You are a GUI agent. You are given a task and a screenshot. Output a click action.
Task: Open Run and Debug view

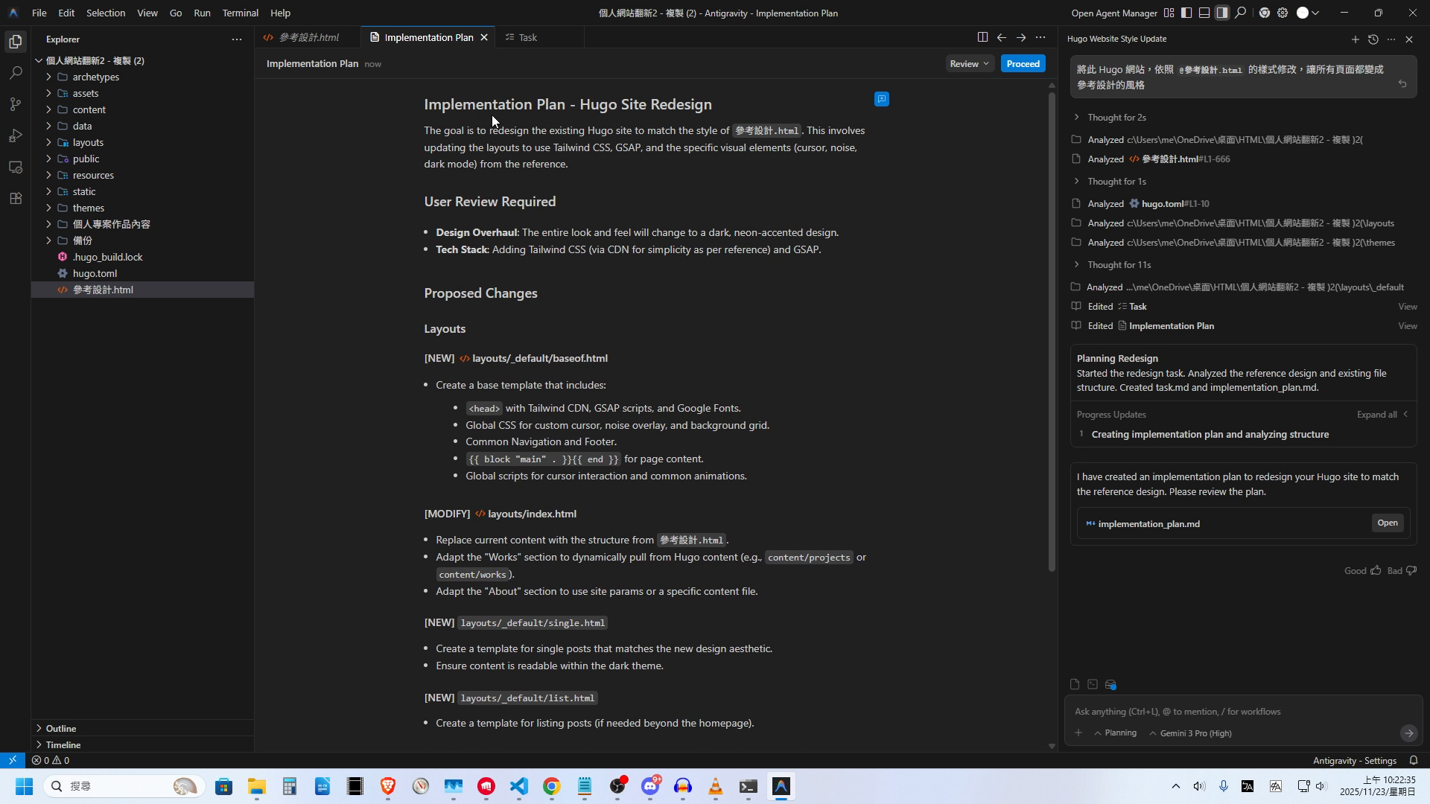16,135
